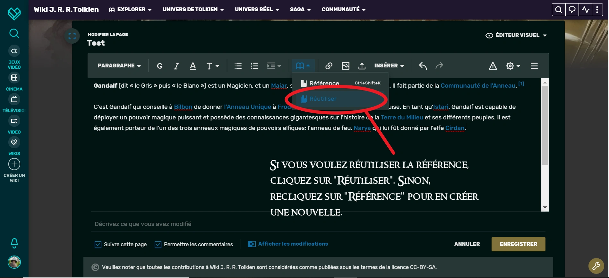Viewport: 609px width, 278px height.
Task: Expand the Saga menu
Action: click(300, 10)
